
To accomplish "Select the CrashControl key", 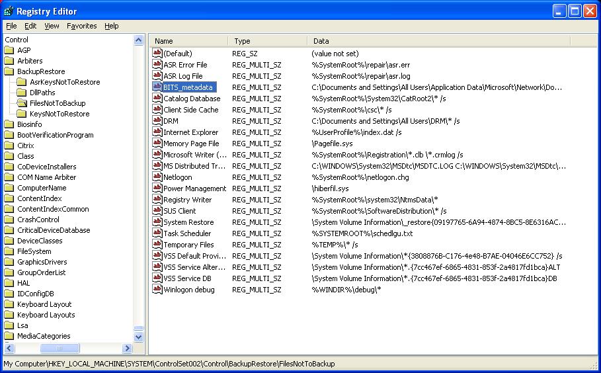I will point(38,220).
